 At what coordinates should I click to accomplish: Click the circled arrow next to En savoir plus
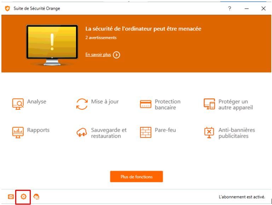116,55
